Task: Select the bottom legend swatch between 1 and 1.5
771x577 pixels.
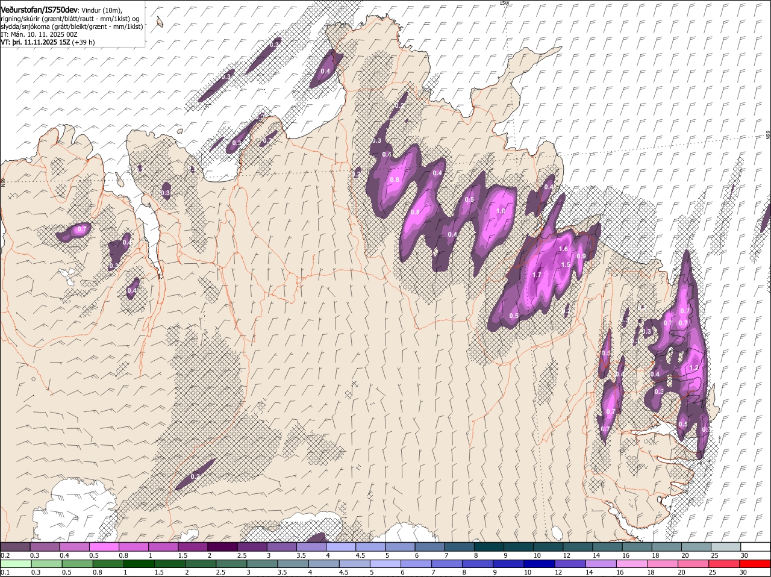Action: 139,564
